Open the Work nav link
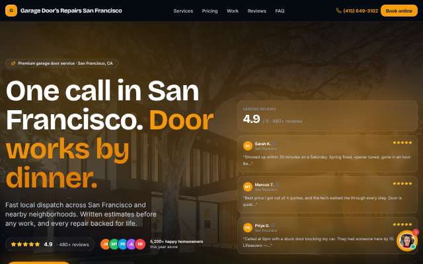423x264 pixels. (233, 11)
